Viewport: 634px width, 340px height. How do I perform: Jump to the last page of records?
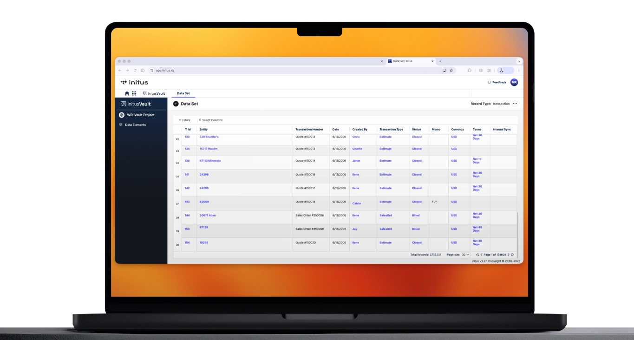pos(513,255)
